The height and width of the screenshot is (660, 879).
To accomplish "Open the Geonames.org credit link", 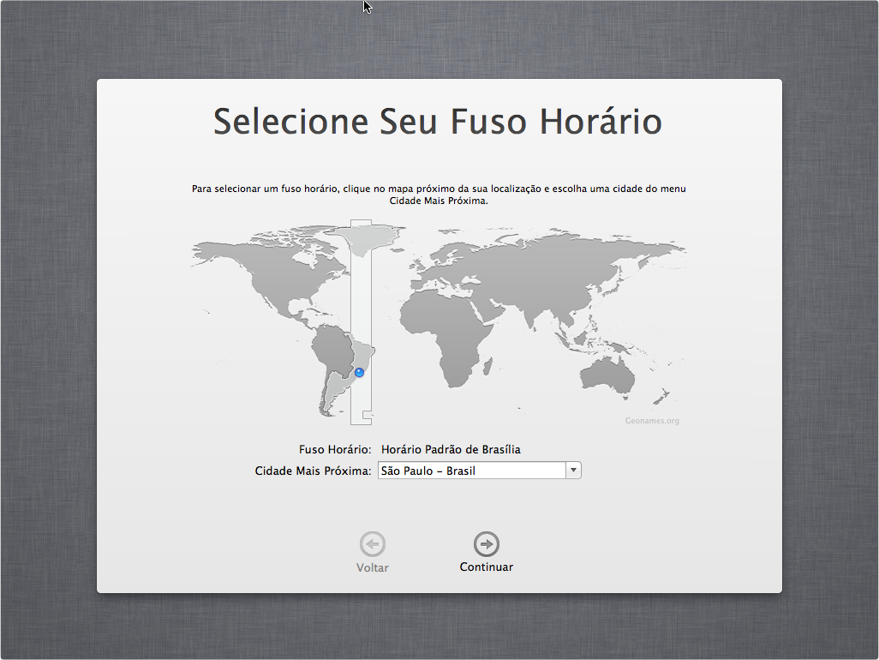I will click(x=652, y=421).
